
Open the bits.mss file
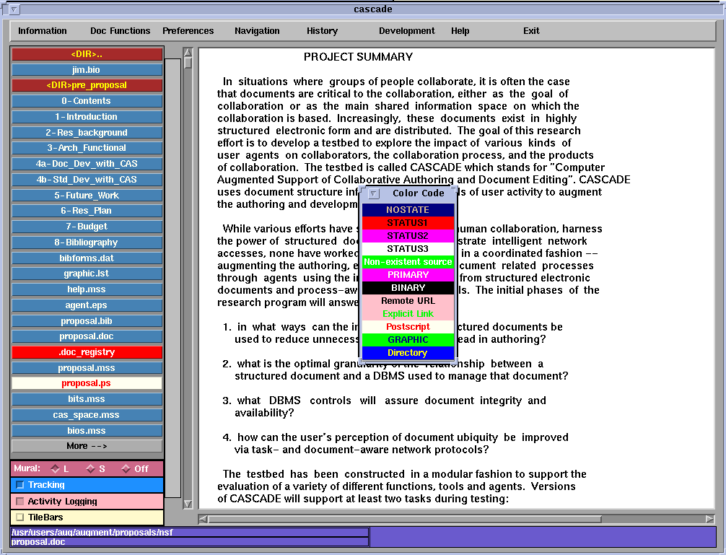point(87,399)
